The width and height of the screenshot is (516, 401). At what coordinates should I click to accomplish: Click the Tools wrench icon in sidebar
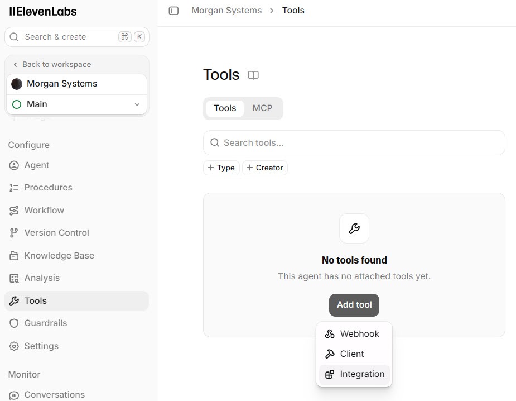click(14, 301)
